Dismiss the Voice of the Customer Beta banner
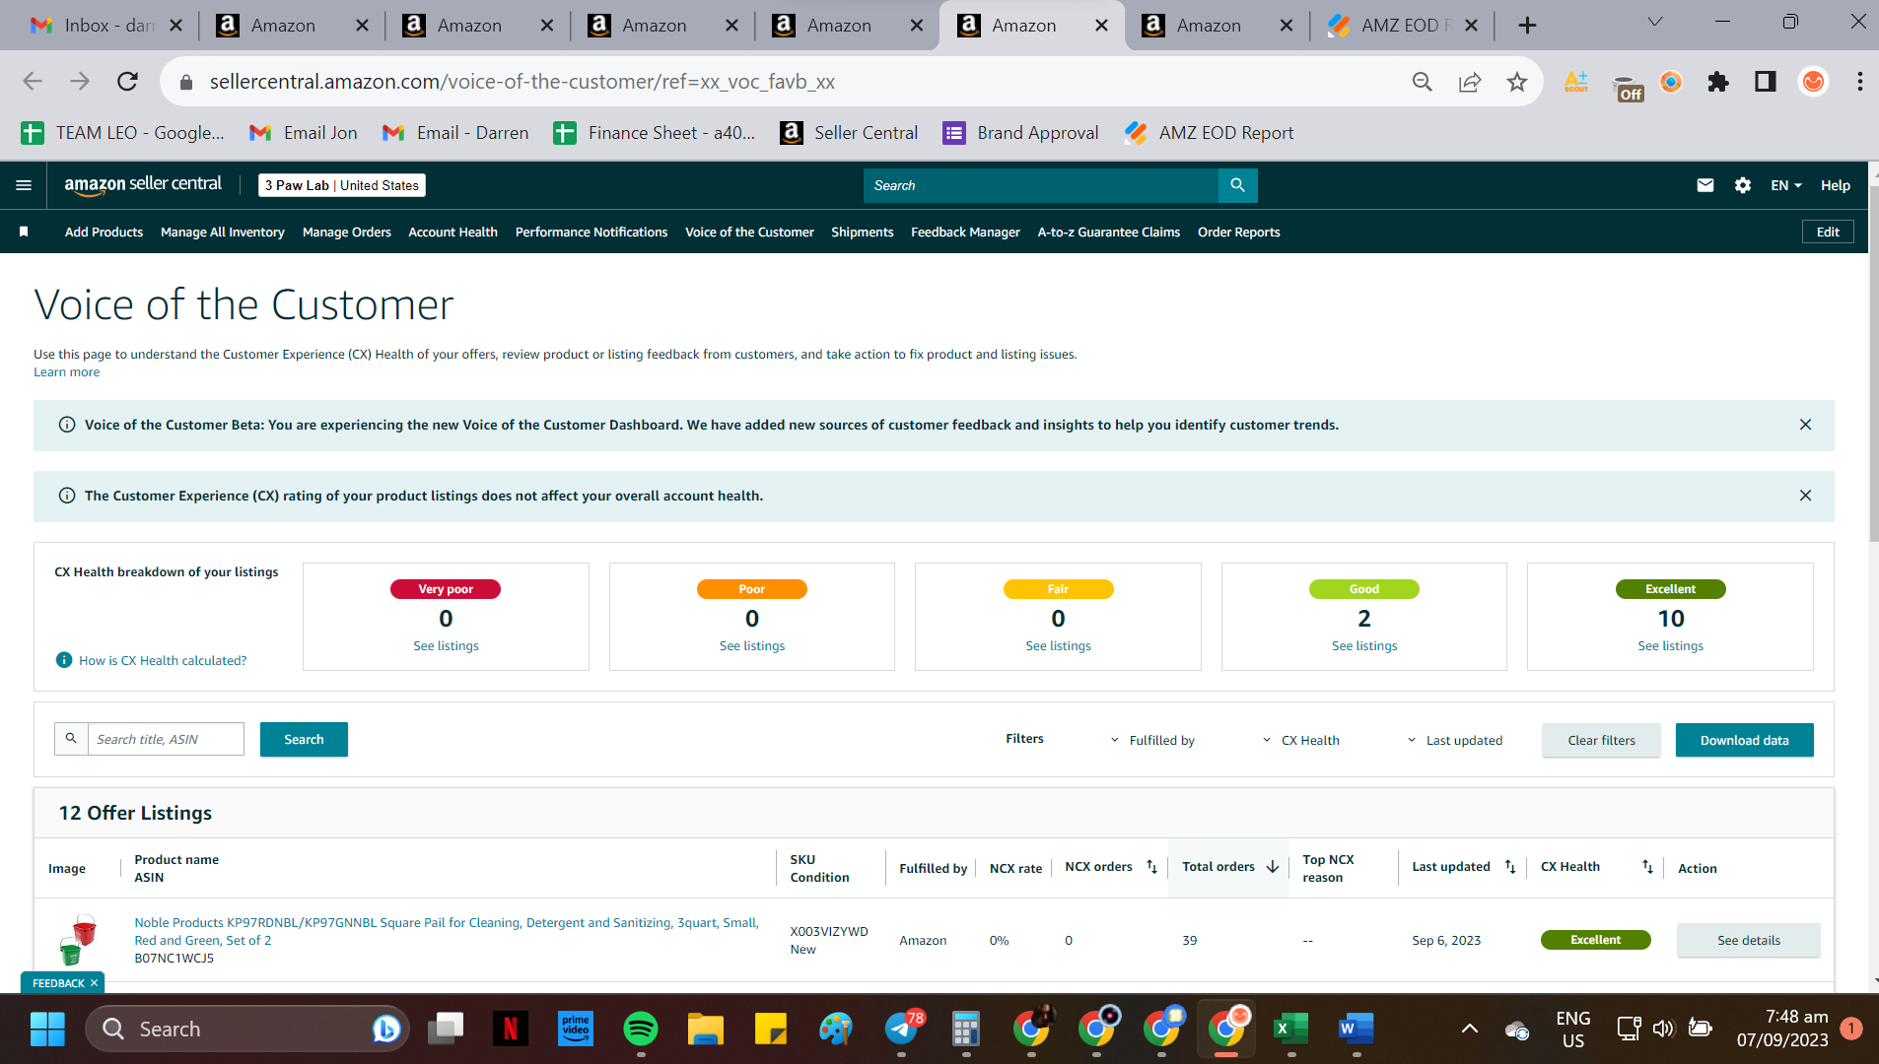1879x1064 pixels. coord(1805,425)
